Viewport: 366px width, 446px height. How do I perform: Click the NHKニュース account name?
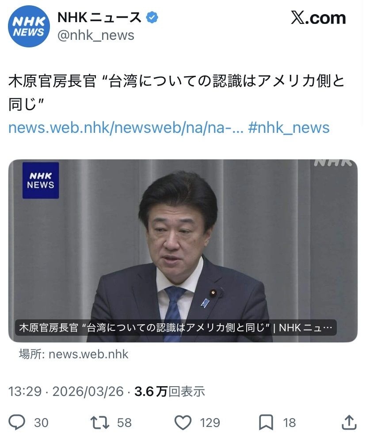click(99, 18)
